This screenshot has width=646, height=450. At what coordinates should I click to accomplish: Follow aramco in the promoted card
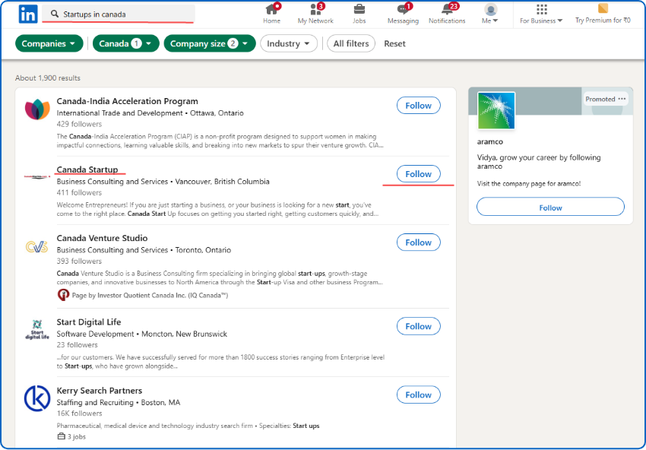550,208
